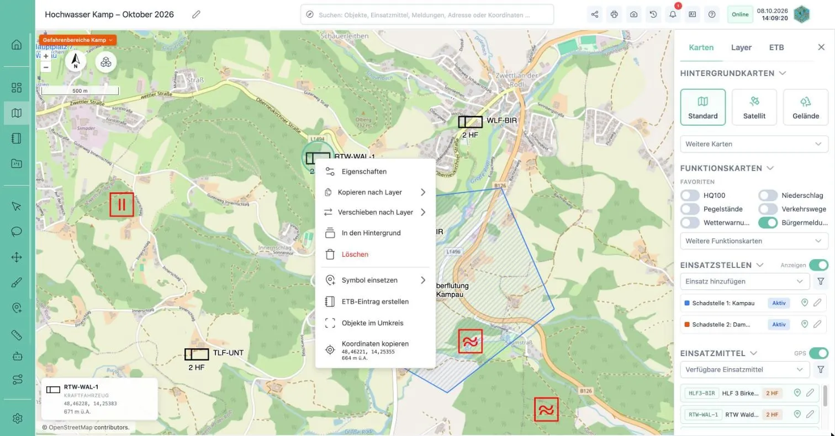Print the map via printer icon
The height and width of the screenshot is (436, 835).
(614, 14)
